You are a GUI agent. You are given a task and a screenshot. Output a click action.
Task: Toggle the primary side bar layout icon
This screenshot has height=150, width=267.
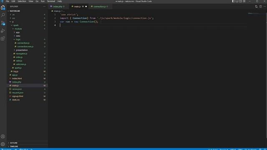tap(233, 1)
